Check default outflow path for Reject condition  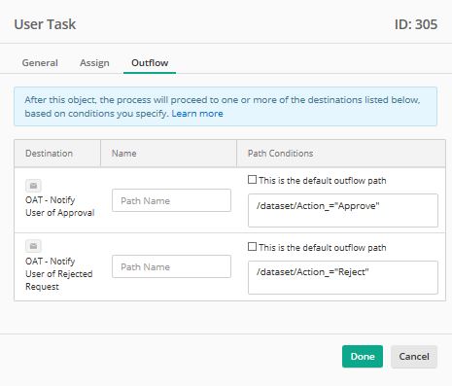252,247
